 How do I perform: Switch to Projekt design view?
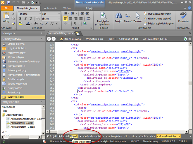pyautogui.click(x=52, y=136)
